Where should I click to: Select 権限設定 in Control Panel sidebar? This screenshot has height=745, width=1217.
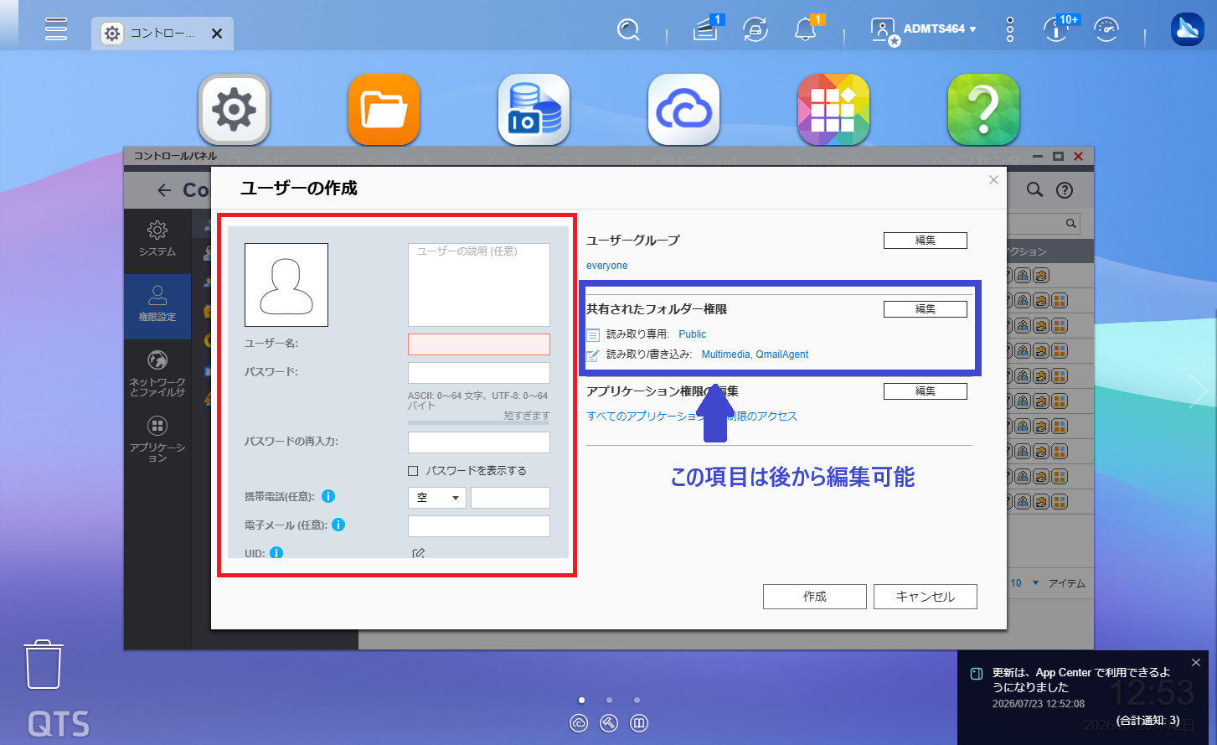tap(157, 306)
